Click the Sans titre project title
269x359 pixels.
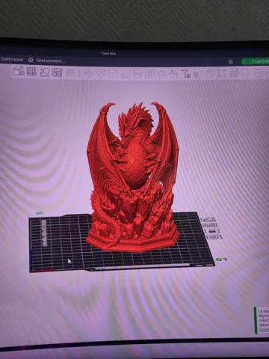point(108,53)
